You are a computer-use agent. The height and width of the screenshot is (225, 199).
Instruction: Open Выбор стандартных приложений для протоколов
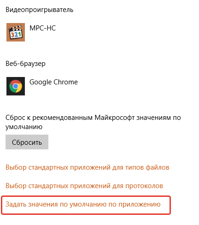[84, 186]
